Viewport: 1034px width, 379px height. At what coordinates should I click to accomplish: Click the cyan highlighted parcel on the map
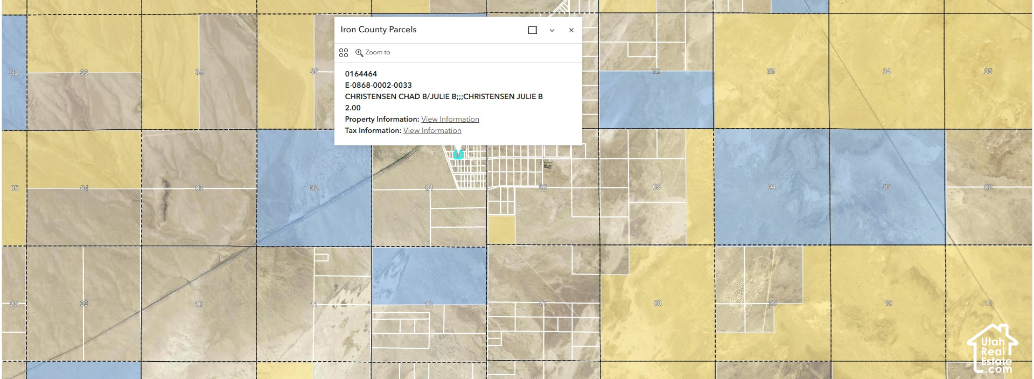pos(458,155)
